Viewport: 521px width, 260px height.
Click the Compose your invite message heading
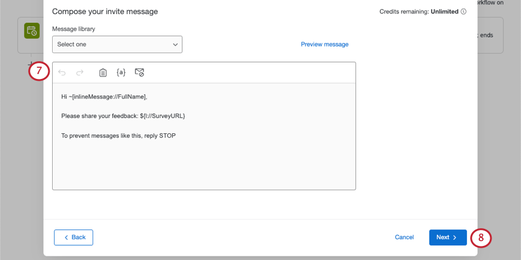(105, 12)
